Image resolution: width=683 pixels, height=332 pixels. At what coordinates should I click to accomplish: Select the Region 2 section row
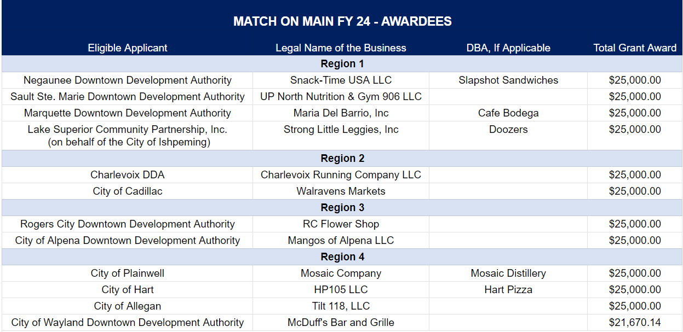click(342, 159)
